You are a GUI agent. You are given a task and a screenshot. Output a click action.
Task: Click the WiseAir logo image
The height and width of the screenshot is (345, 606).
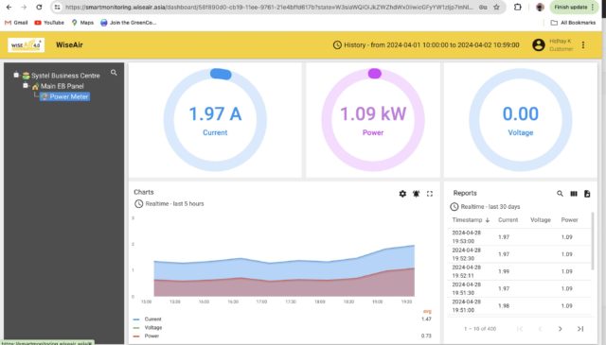(26, 44)
